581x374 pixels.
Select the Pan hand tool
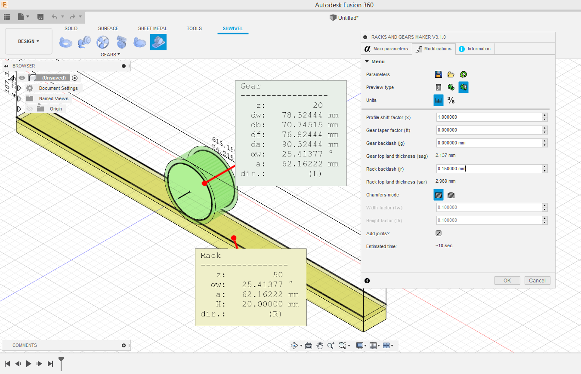320,345
